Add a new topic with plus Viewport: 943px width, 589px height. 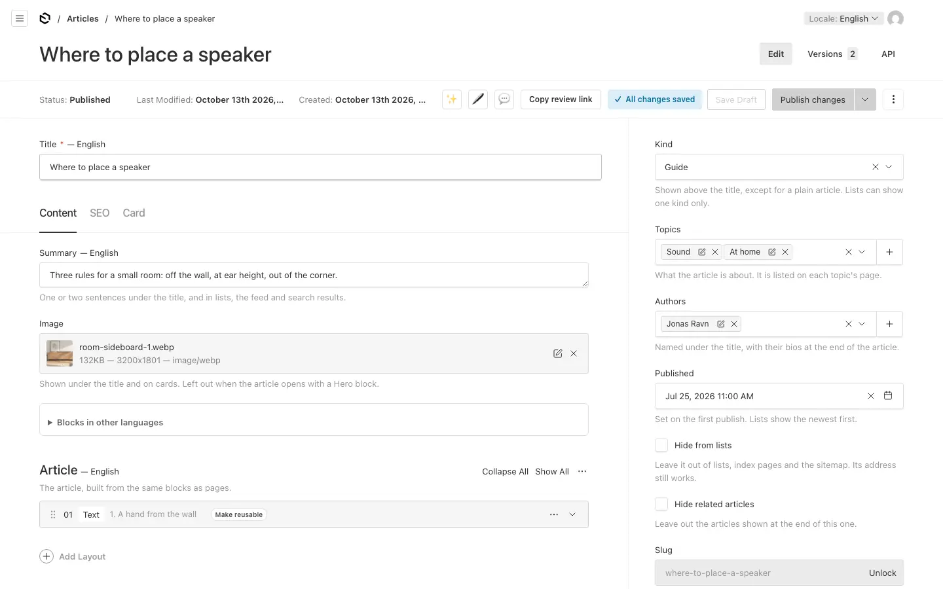(890, 252)
